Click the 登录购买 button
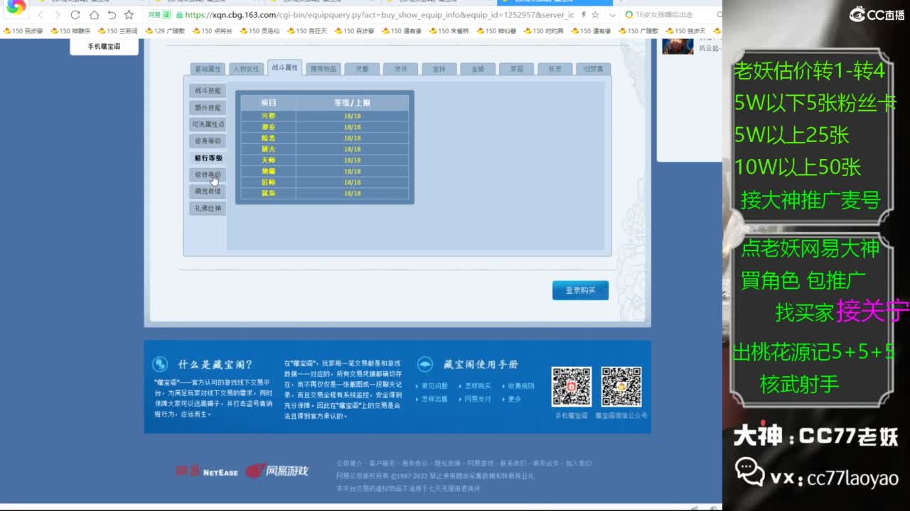The image size is (910, 511). pyautogui.click(x=580, y=290)
